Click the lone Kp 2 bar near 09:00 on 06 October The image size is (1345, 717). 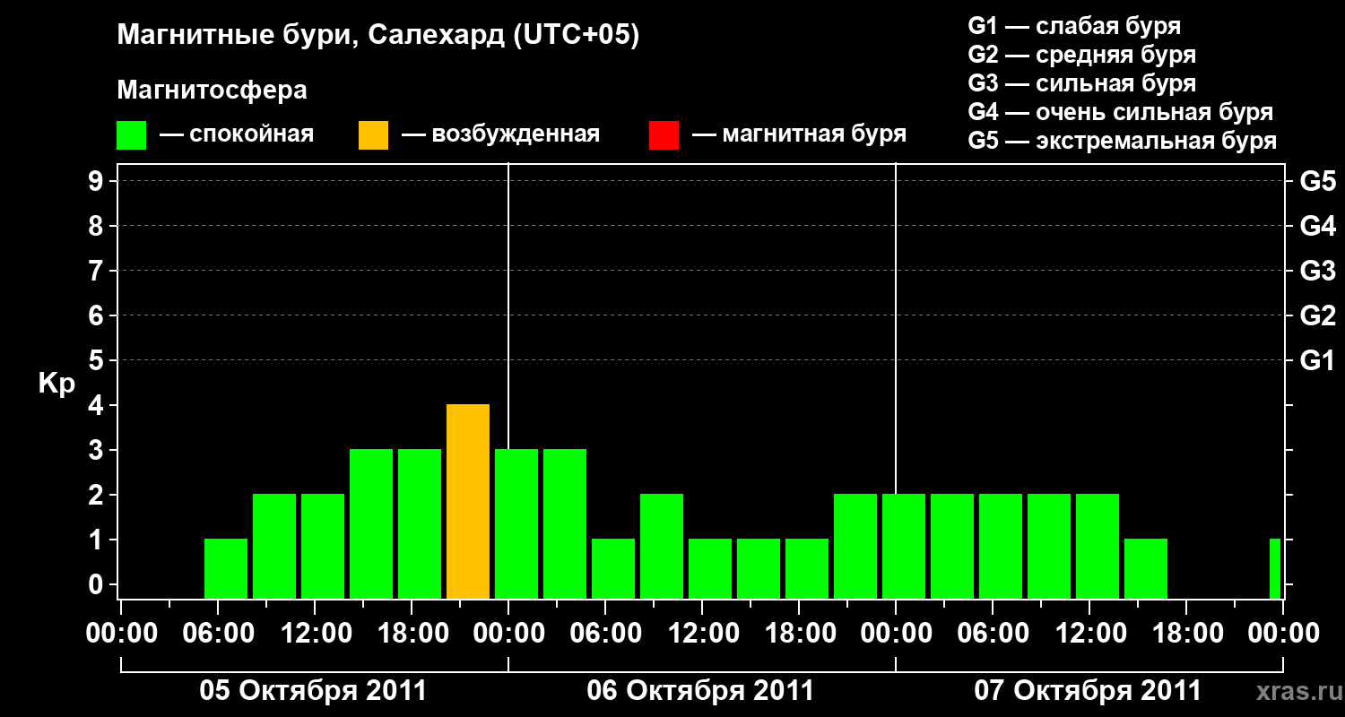point(662,547)
